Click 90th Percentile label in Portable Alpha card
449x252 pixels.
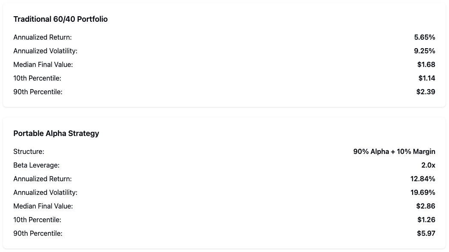pyautogui.click(x=38, y=233)
